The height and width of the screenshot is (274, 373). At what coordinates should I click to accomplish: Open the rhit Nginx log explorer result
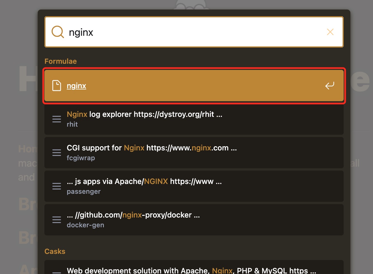[194, 119]
